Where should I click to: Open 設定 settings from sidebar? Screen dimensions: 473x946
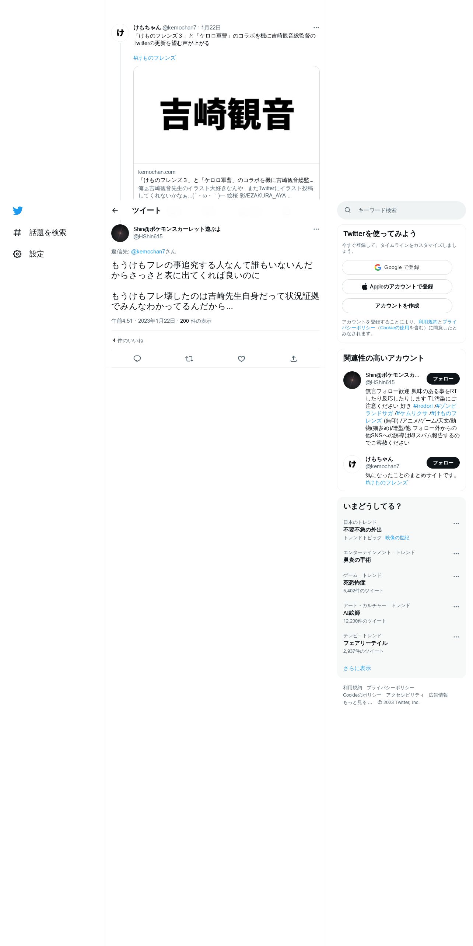pos(29,254)
